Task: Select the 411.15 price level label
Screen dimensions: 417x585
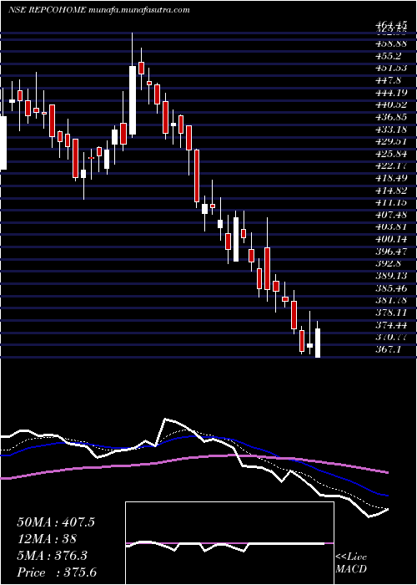Action: coord(391,202)
